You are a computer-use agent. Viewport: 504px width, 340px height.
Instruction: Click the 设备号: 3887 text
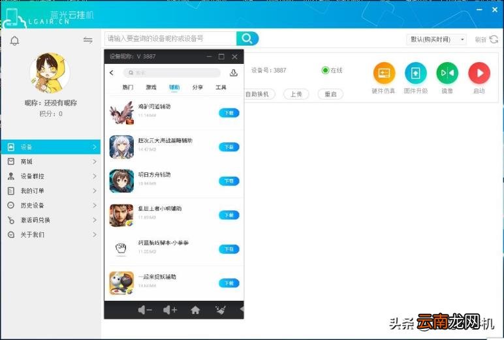click(x=269, y=70)
